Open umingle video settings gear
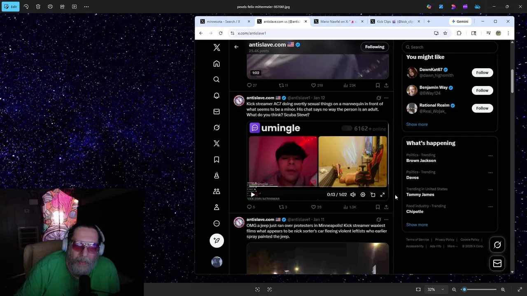The width and height of the screenshot is (527, 296). 363,195
